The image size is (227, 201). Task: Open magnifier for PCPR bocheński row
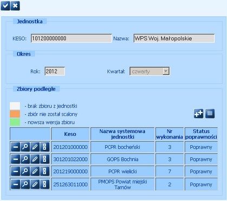tap(25, 147)
